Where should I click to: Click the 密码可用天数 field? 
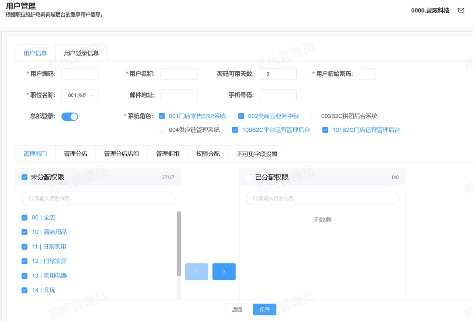(278, 74)
